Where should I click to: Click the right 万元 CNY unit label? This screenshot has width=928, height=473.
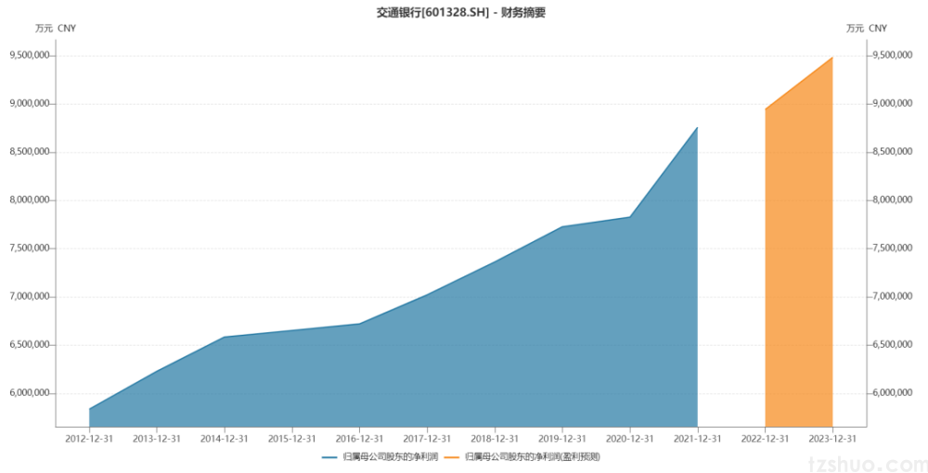pyautogui.click(x=867, y=29)
